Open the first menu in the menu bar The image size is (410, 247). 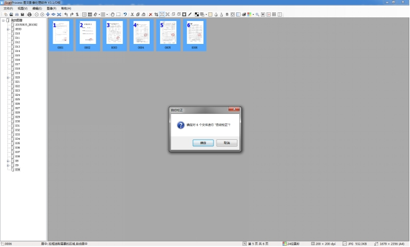(8, 9)
